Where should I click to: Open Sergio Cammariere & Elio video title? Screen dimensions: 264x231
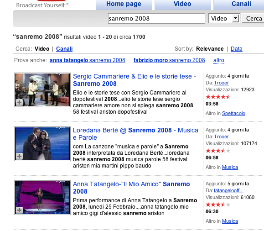[x=135, y=80]
